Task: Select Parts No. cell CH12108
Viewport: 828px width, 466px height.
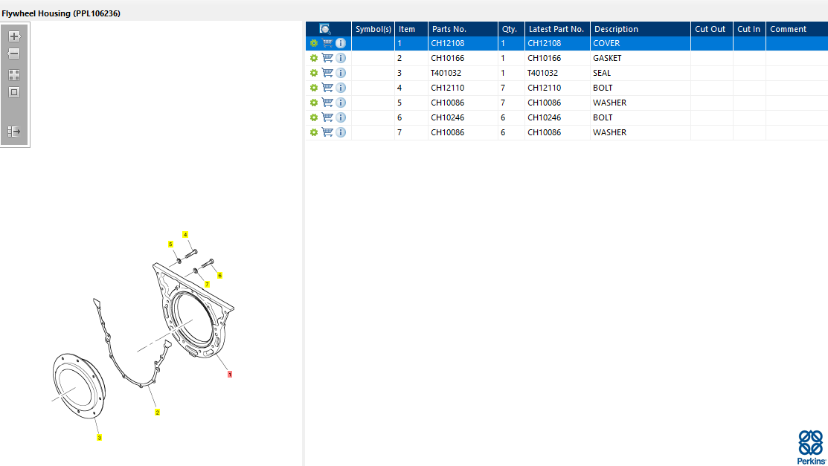Action: click(x=463, y=43)
